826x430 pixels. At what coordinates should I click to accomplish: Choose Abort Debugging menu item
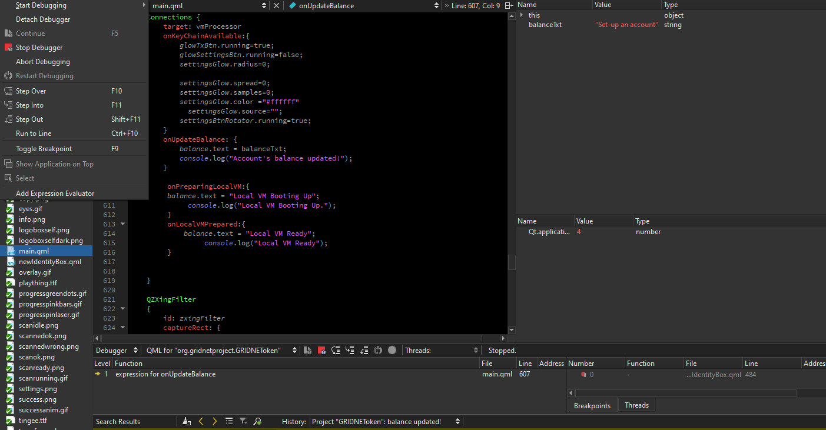tap(74, 62)
